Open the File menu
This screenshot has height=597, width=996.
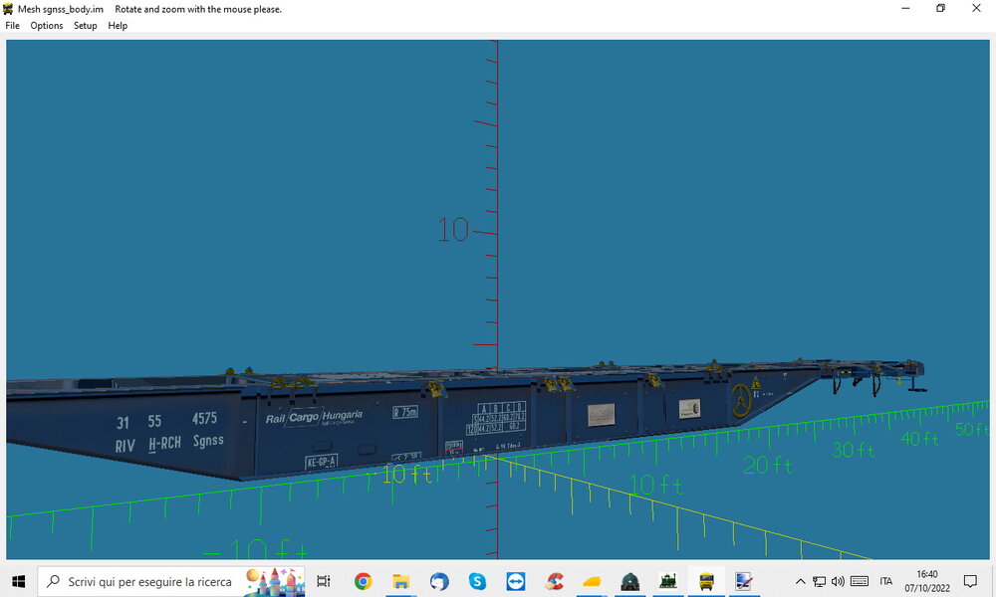[12, 26]
